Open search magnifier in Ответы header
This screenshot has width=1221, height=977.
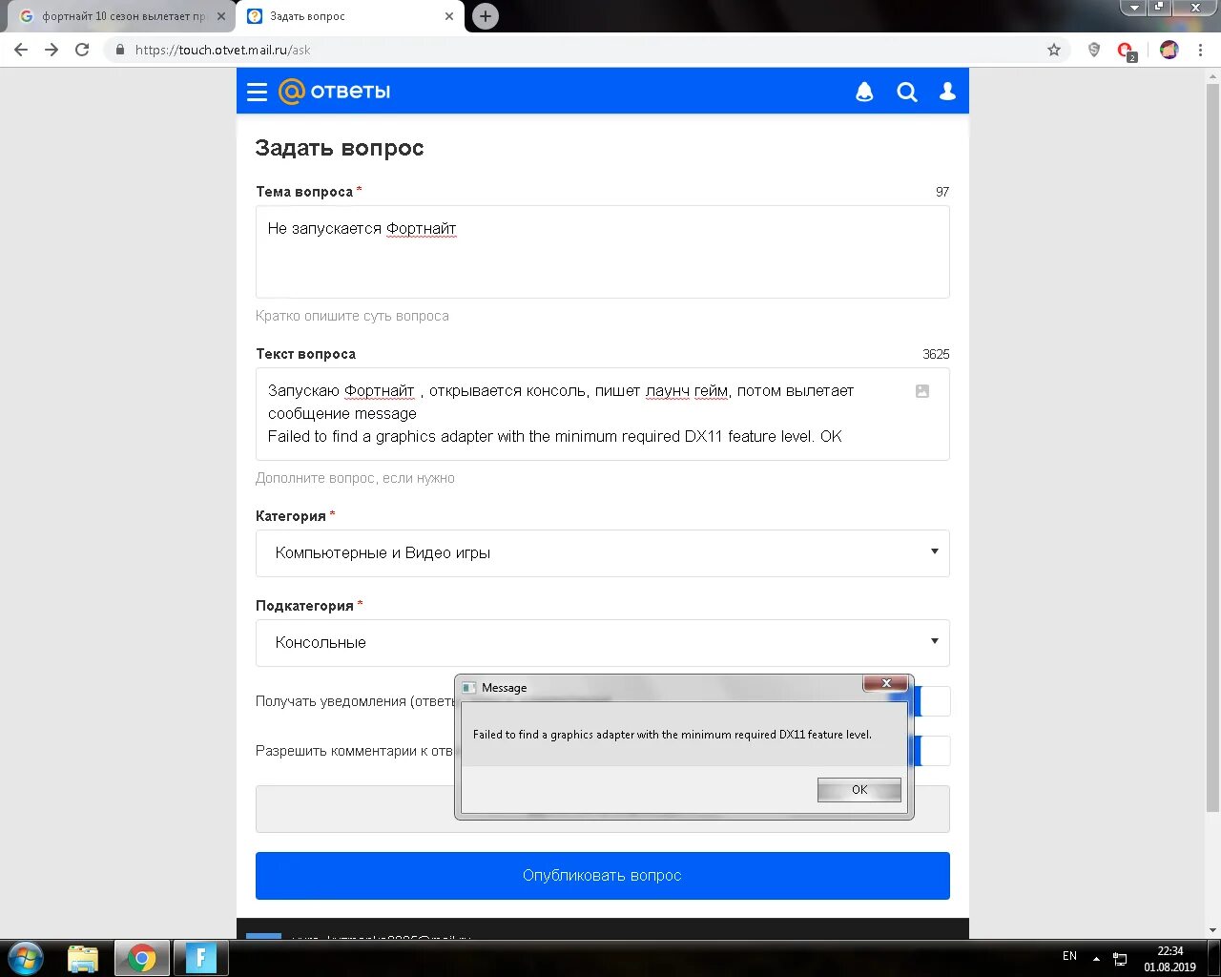click(906, 92)
